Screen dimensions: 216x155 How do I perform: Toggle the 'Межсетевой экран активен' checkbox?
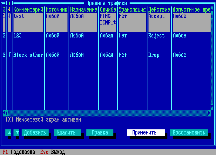click(x=9, y=120)
